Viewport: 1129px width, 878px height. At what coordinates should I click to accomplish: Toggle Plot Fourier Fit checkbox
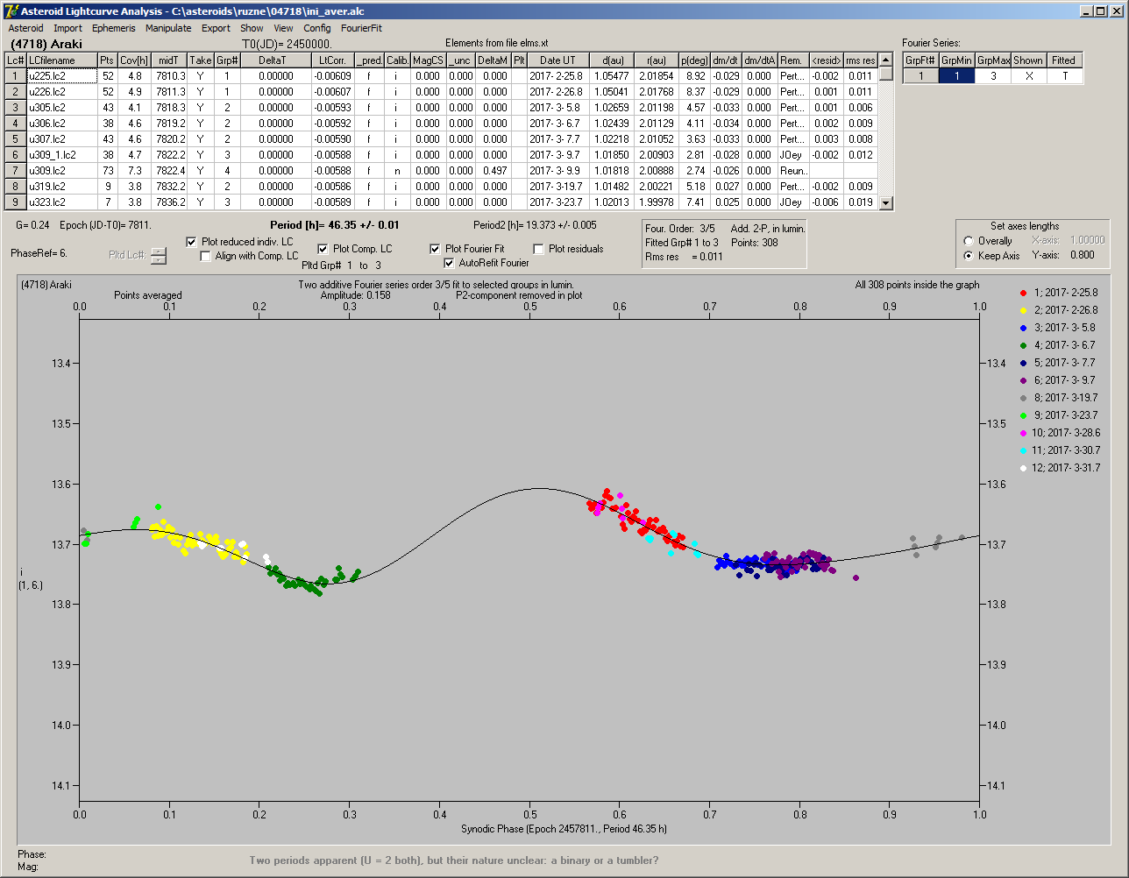[435, 249]
